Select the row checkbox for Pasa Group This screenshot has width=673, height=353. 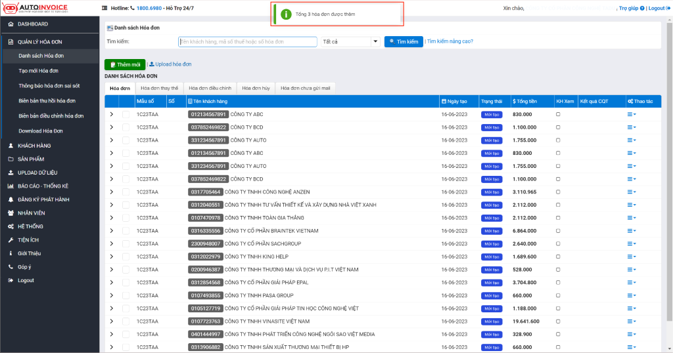click(126, 296)
